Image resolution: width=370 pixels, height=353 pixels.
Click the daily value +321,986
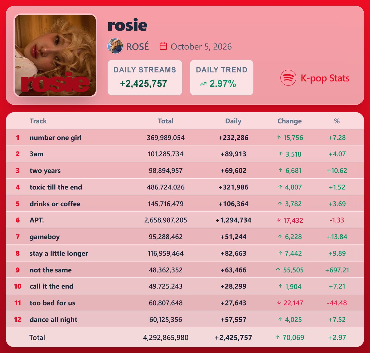click(233, 187)
